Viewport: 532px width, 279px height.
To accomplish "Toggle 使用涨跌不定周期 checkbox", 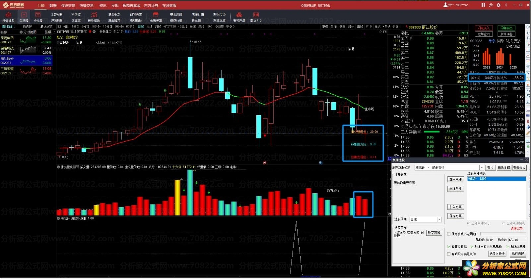I will (x=449, y=234).
